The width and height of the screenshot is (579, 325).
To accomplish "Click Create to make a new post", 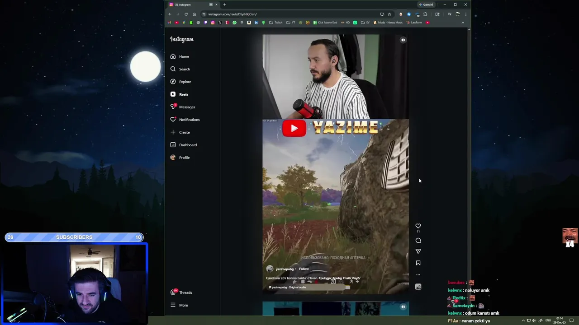I will coord(180,132).
